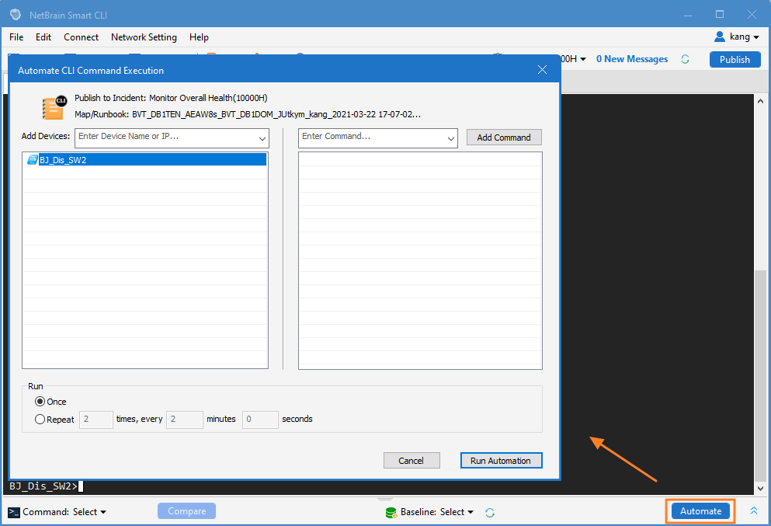This screenshot has height=526, width=771.
Task: Open the kang user account dropdown
Action: pyautogui.click(x=737, y=37)
